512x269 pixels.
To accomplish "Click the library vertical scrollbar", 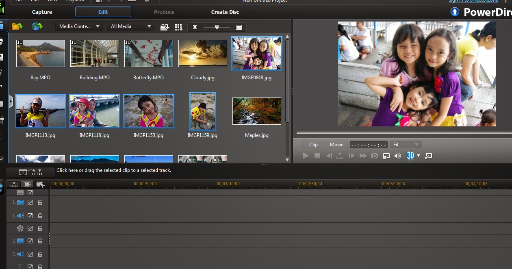I will [x=287, y=81].
